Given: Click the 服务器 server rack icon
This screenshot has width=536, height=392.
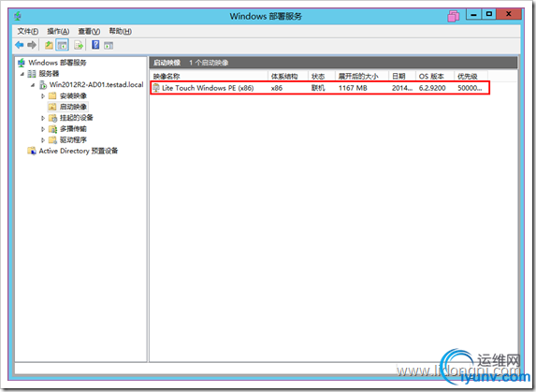Looking at the screenshot, I should tap(32, 74).
